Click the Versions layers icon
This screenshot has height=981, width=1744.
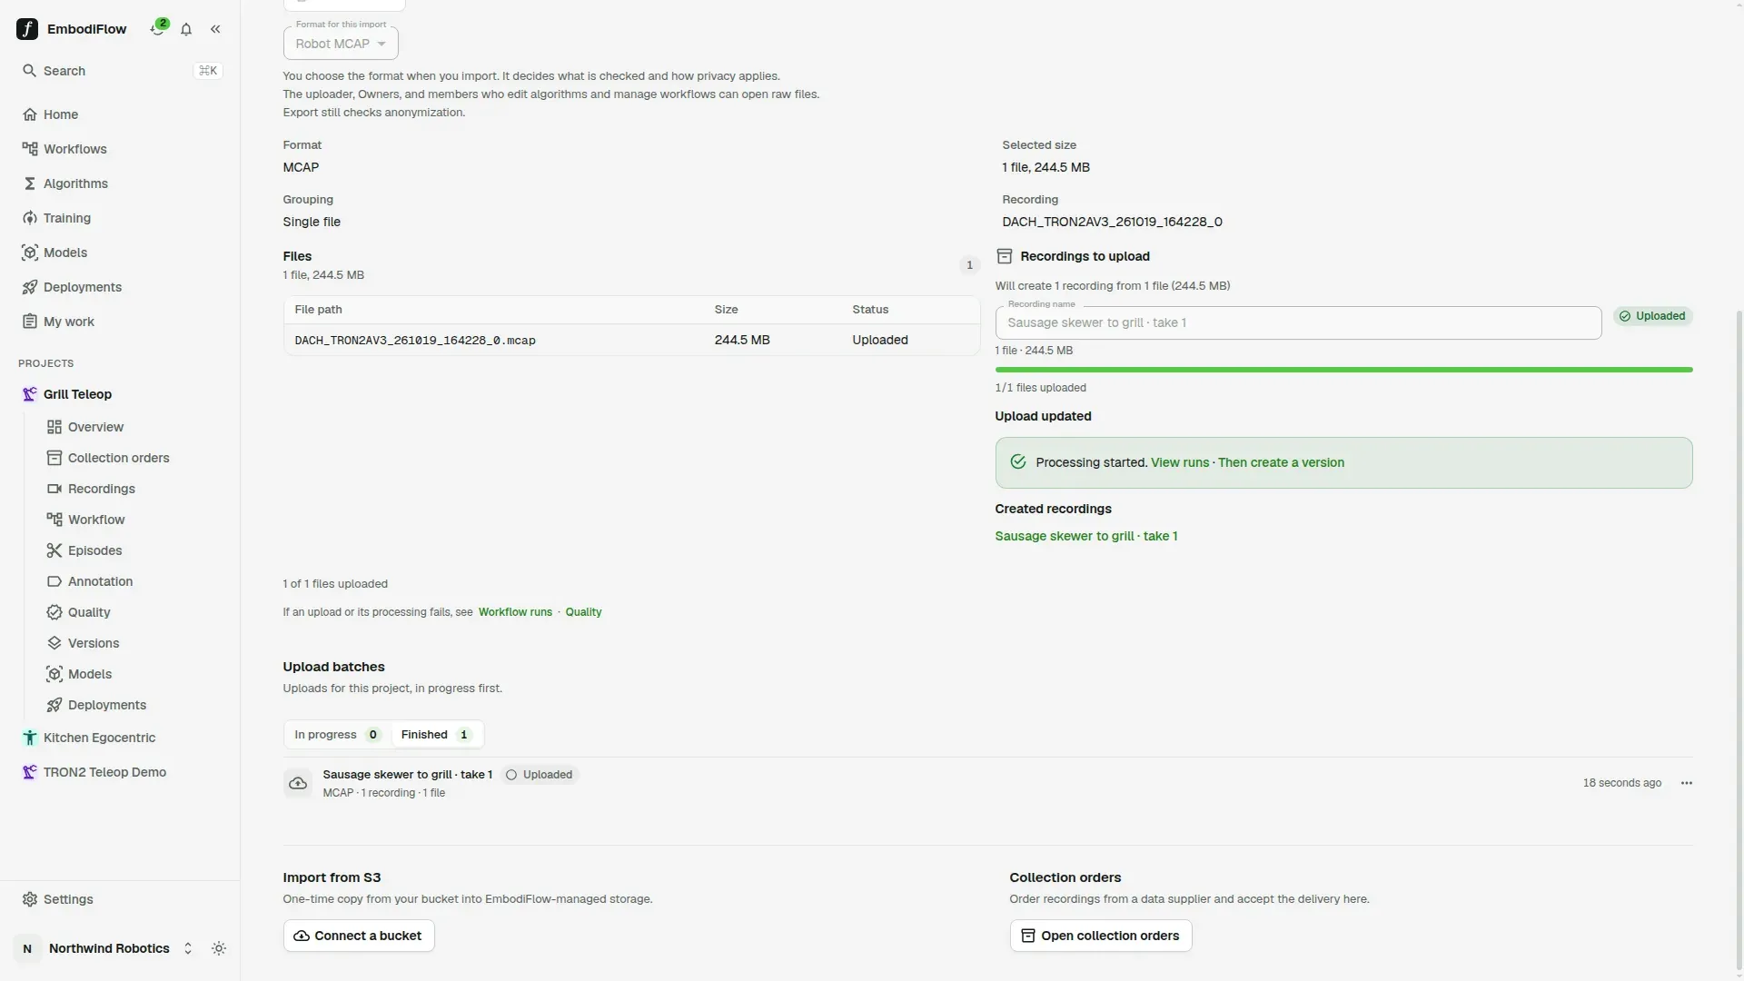(x=54, y=643)
